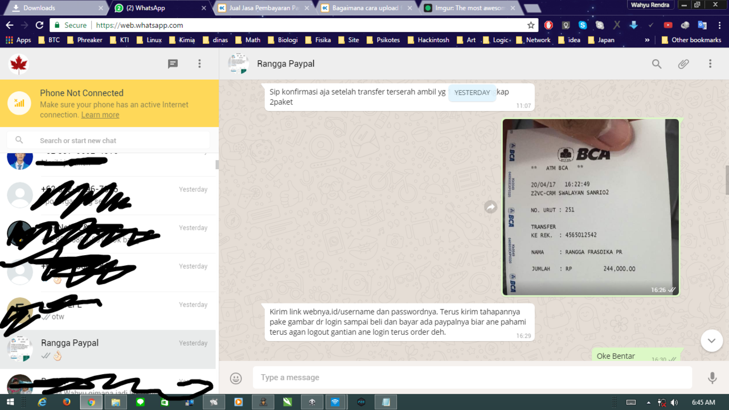Open the emoji picker
Viewport: 729px width, 410px height.
[236, 378]
